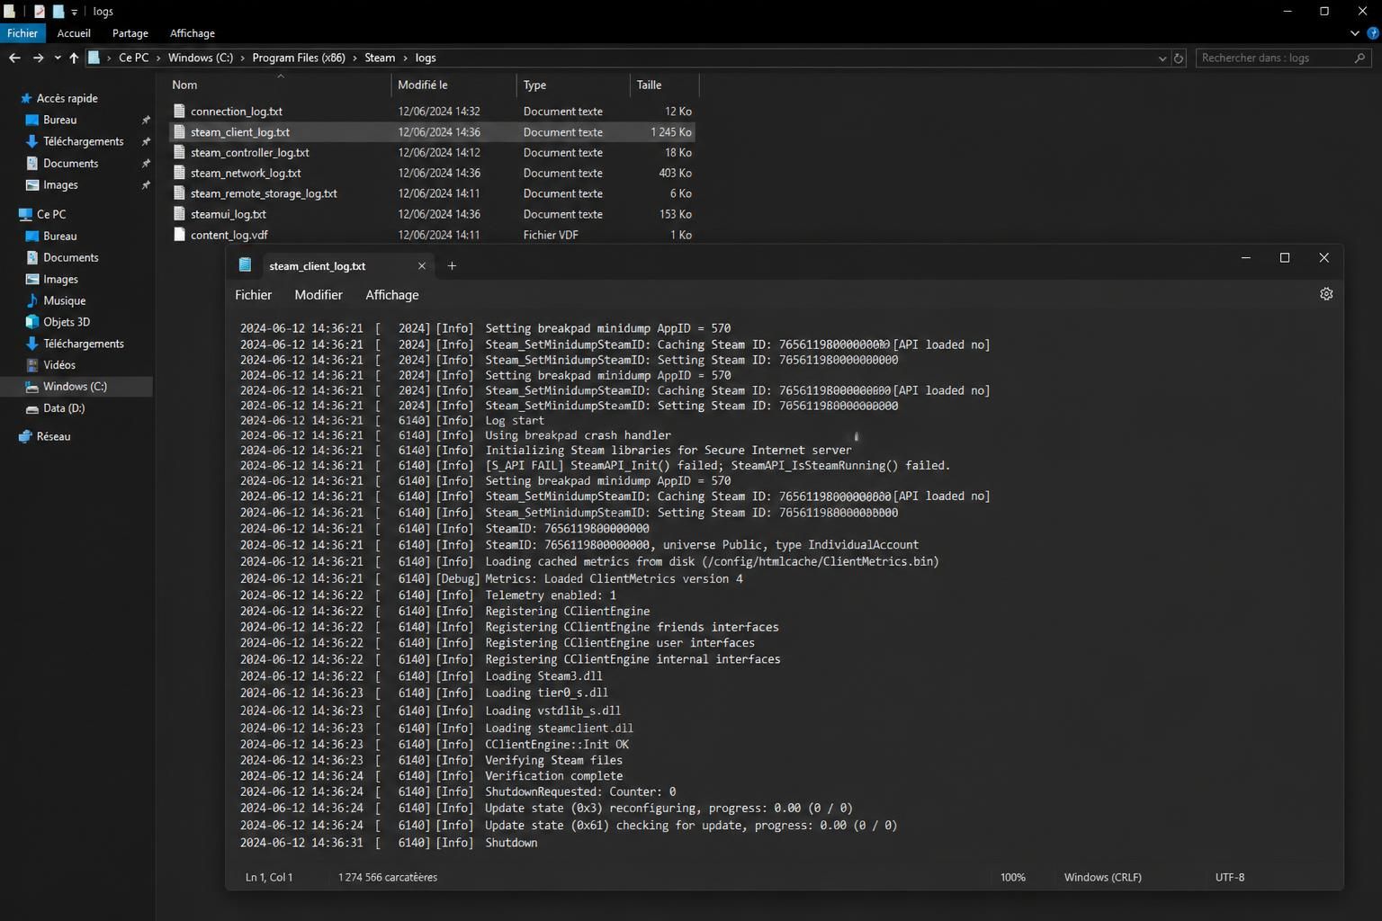Click the Réseau network icon
This screenshot has height=921, width=1382.
point(25,436)
